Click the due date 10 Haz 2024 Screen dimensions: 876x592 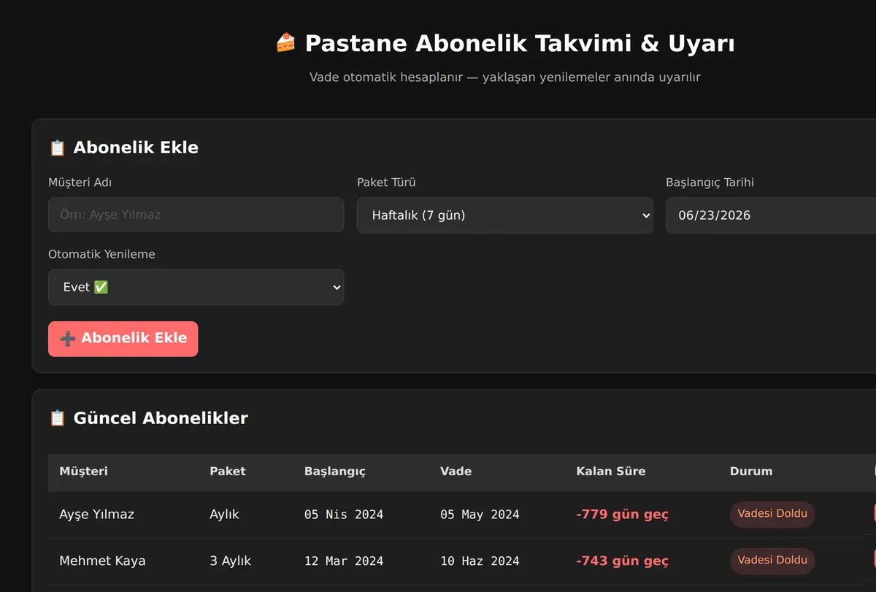point(480,561)
